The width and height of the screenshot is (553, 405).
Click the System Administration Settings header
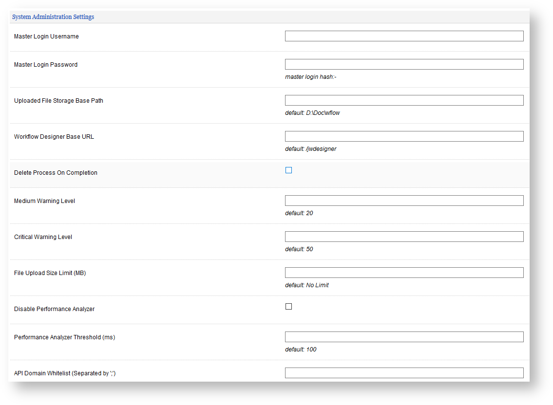(53, 17)
